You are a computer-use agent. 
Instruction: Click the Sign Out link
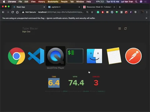point(26,32)
